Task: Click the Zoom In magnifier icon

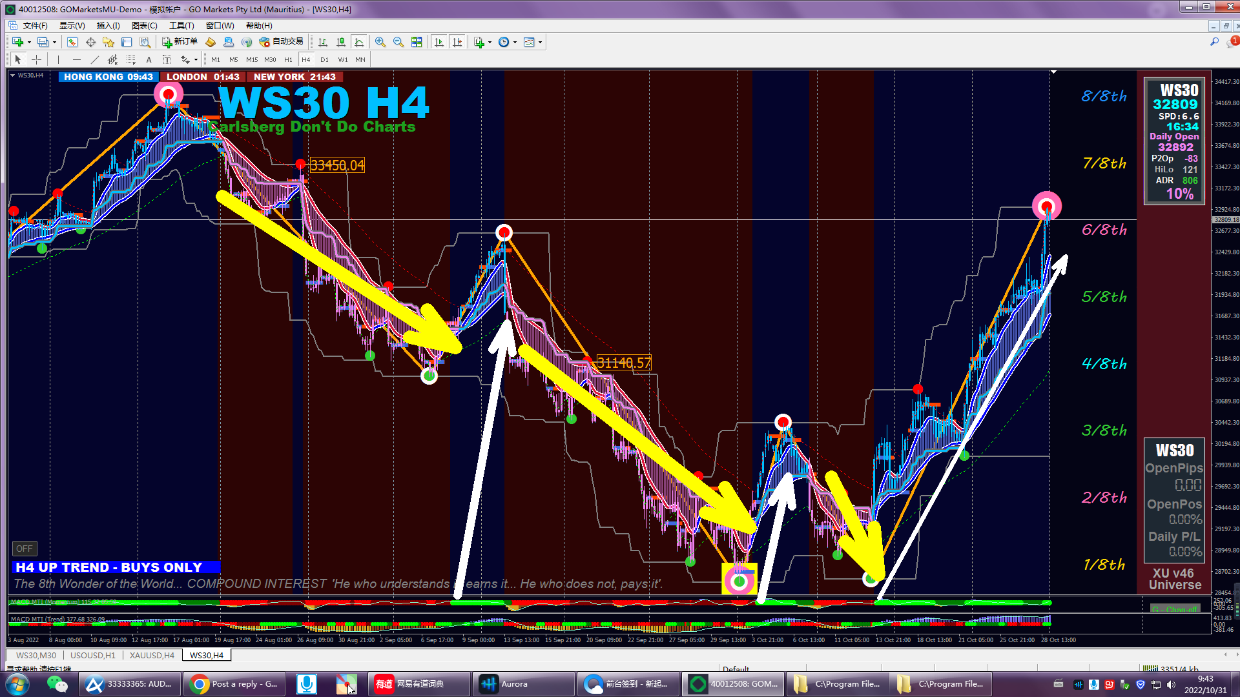Action: click(380, 42)
